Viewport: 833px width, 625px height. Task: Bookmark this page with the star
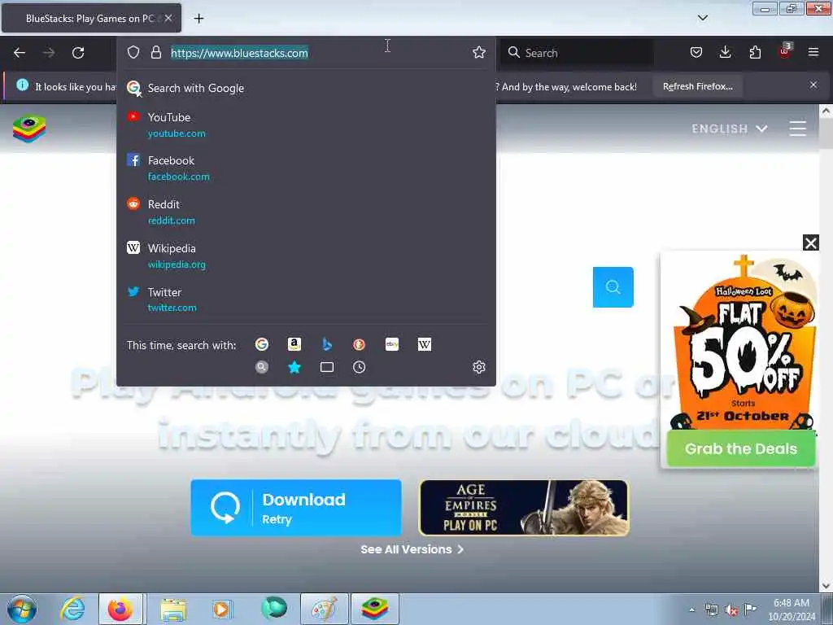click(478, 52)
